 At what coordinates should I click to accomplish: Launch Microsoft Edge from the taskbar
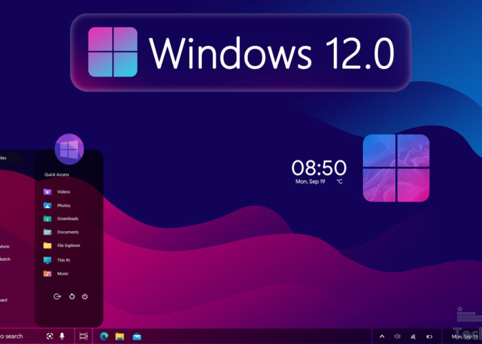pyautogui.click(x=104, y=336)
